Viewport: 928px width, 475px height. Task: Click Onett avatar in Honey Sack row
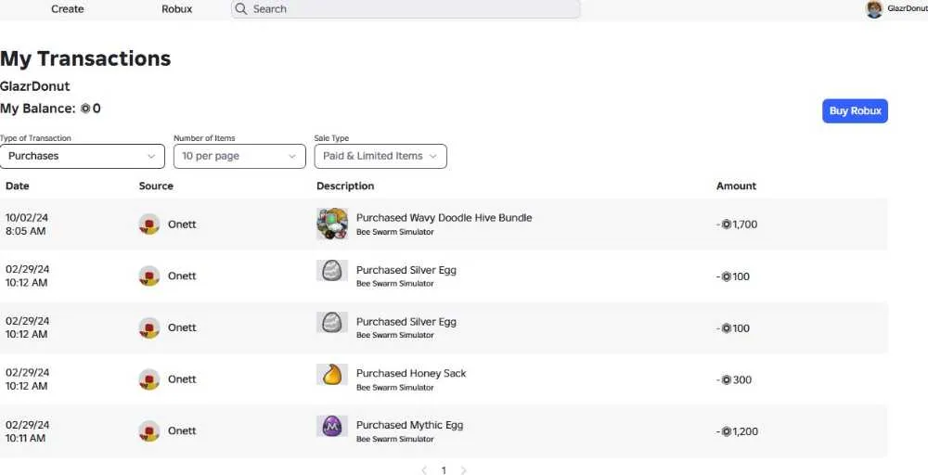click(x=149, y=379)
